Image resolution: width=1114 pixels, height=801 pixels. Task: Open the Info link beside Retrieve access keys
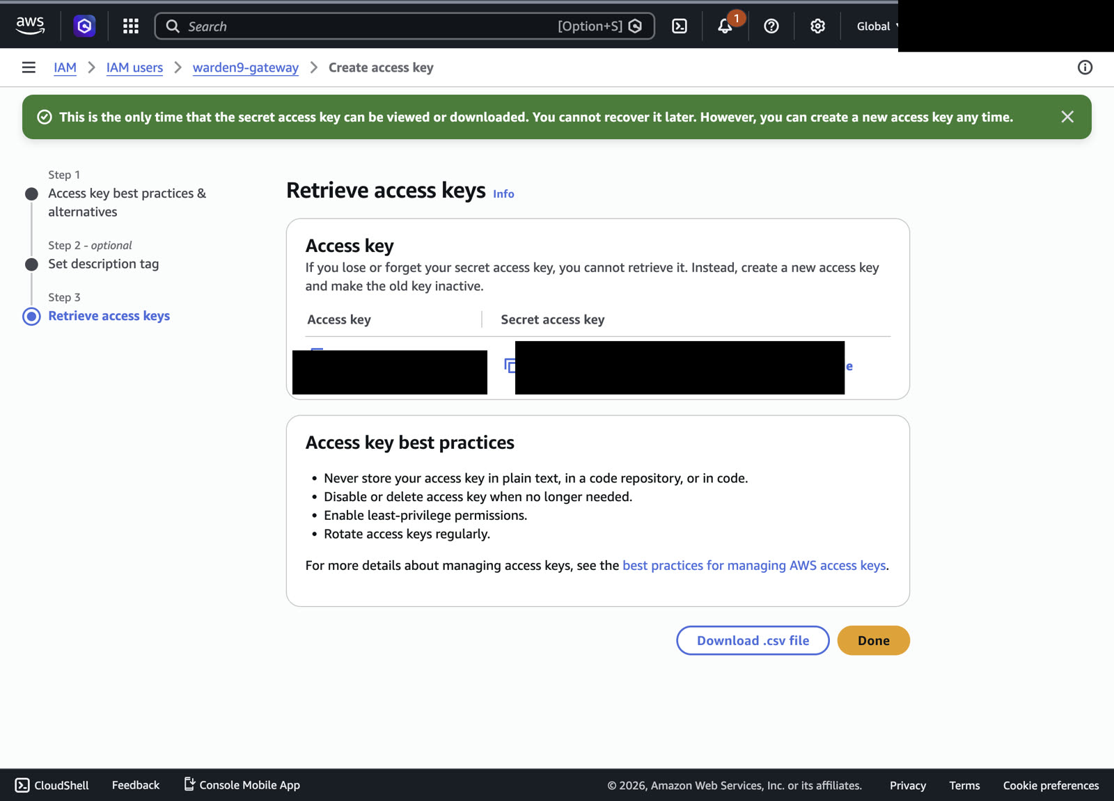click(x=503, y=194)
